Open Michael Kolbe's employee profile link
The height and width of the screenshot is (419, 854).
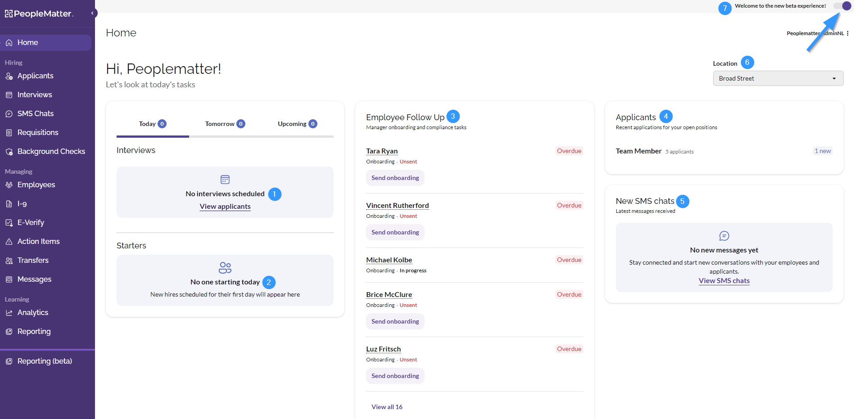click(x=389, y=260)
